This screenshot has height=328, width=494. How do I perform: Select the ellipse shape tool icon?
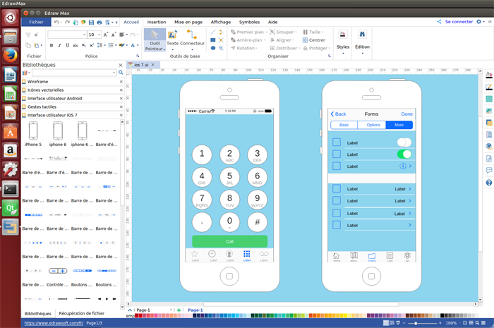click(213, 48)
